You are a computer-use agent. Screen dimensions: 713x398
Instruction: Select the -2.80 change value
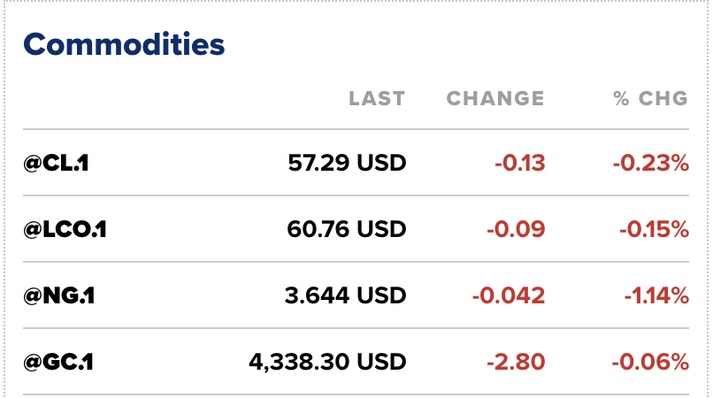516,362
